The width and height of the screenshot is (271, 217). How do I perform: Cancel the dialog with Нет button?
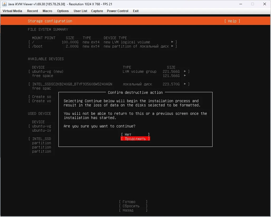(135, 135)
